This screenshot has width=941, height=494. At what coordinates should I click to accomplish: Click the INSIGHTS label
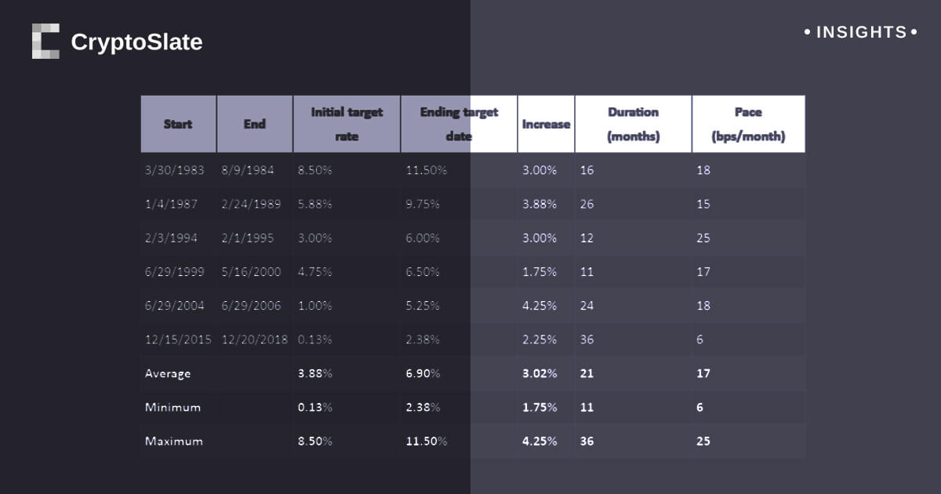pos(861,33)
